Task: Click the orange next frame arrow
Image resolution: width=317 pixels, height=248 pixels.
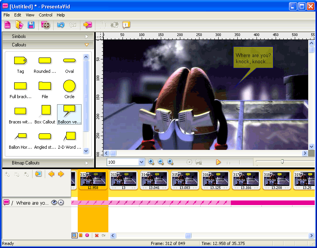Action: click(61, 174)
